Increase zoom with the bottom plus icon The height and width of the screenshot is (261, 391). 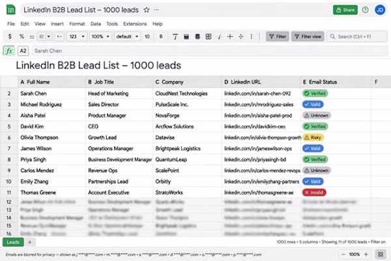[366, 254]
